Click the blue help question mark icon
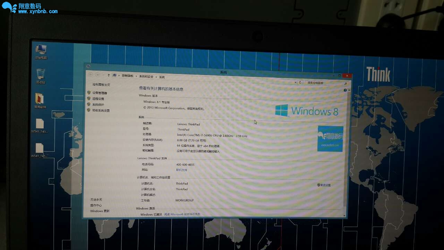Image resolution: width=444 pixels, height=250 pixels. pos(345,90)
